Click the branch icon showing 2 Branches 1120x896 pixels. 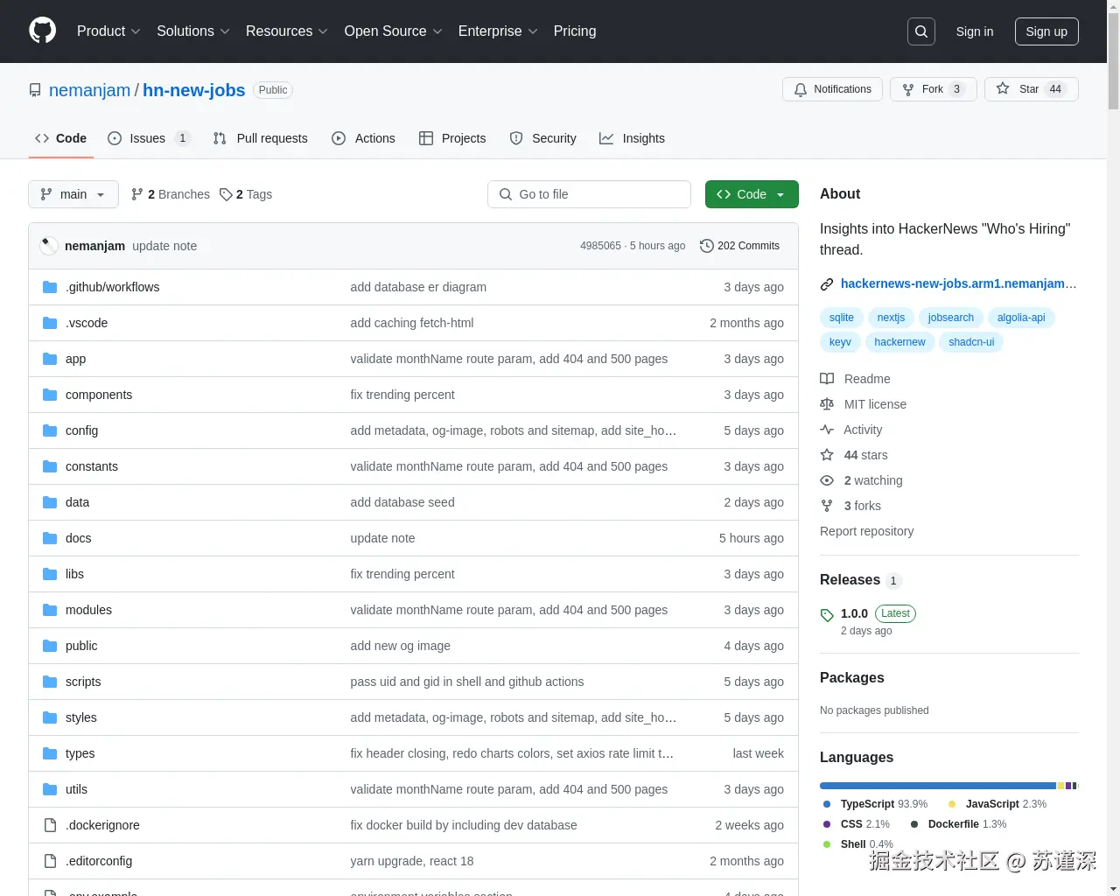pos(137,194)
